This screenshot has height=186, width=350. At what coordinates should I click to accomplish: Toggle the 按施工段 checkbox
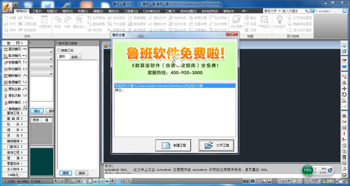59,50
